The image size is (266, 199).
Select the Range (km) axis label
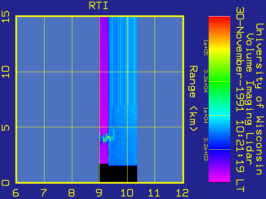(x=193, y=98)
